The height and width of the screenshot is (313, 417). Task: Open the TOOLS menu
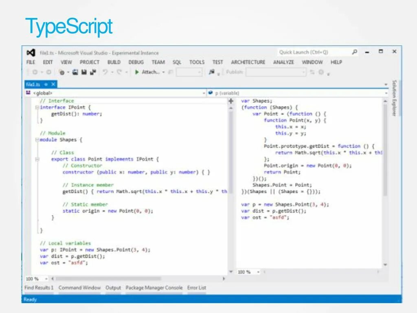[197, 62]
